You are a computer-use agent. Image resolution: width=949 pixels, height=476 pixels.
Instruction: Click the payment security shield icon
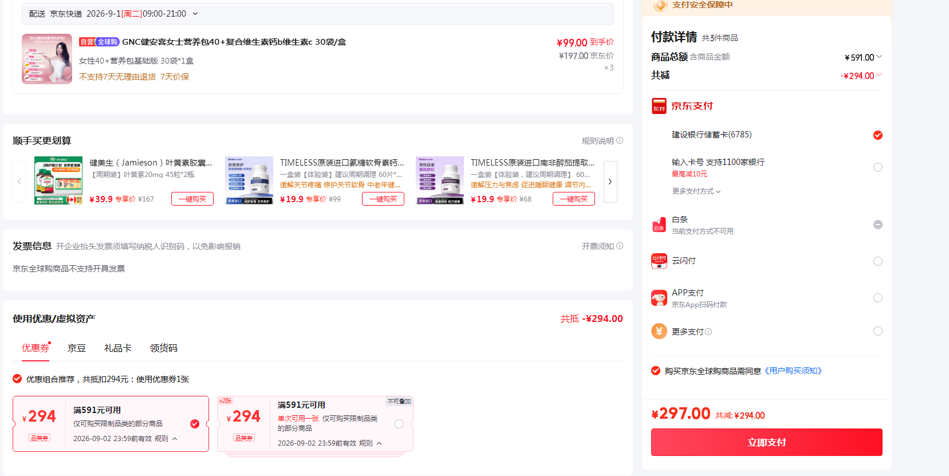660,5
